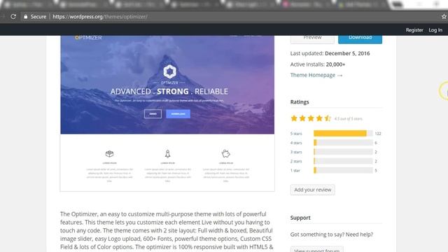Click the half-filled fifth rating star
Viewport: 448px width, 252px height.
[328, 118]
